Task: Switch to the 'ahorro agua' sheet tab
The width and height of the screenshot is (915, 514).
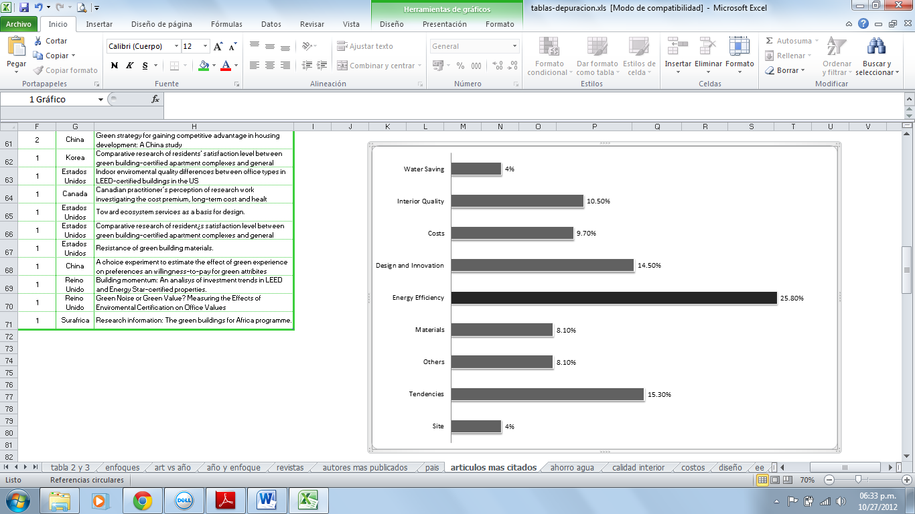Action: (571, 468)
